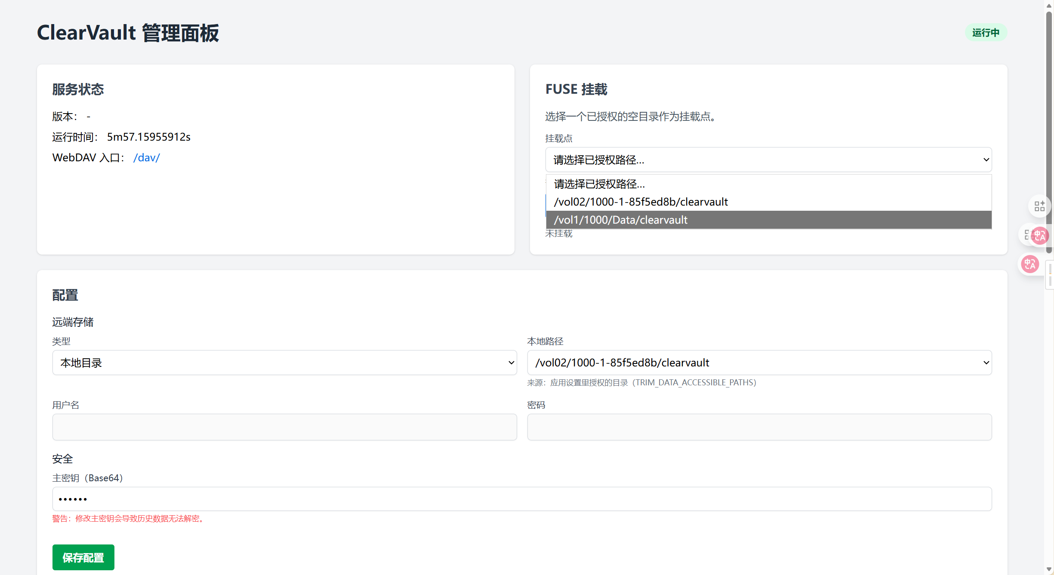Focus the 密码 password field
The width and height of the screenshot is (1054, 575).
coord(759,427)
